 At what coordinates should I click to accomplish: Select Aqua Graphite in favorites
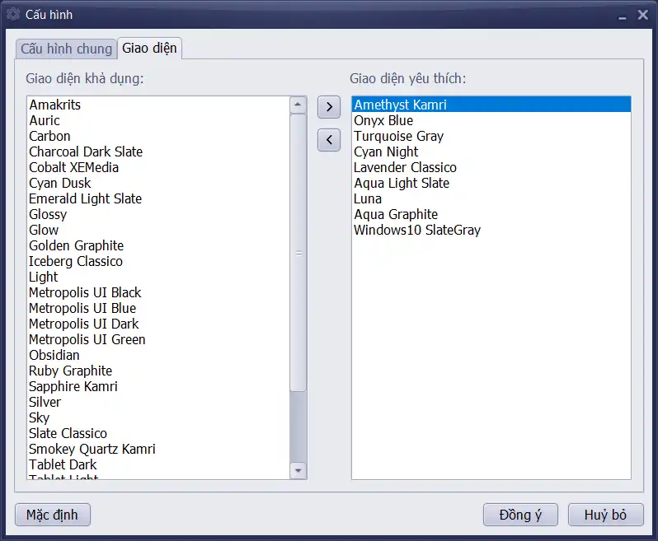pyautogui.click(x=491, y=215)
